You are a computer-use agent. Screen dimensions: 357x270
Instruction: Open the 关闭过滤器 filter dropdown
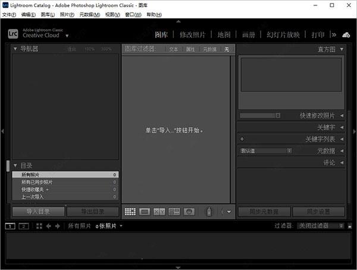(x=320, y=226)
